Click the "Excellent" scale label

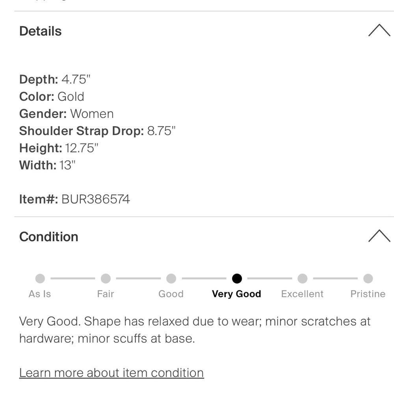pyautogui.click(x=302, y=294)
